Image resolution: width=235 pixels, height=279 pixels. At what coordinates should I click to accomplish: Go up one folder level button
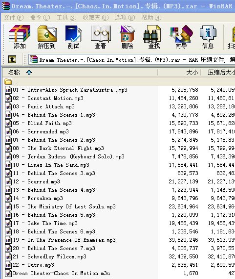(12, 59)
